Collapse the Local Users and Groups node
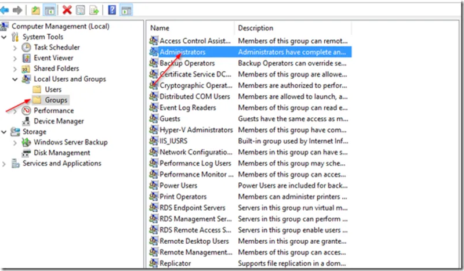 [x=15, y=79]
